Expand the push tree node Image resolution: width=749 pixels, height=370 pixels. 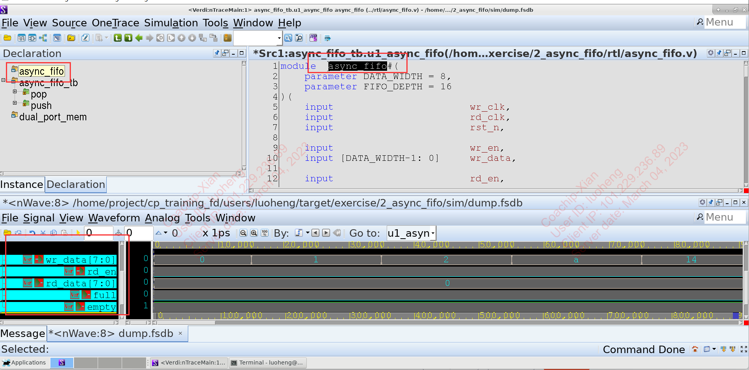pyautogui.click(x=15, y=103)
